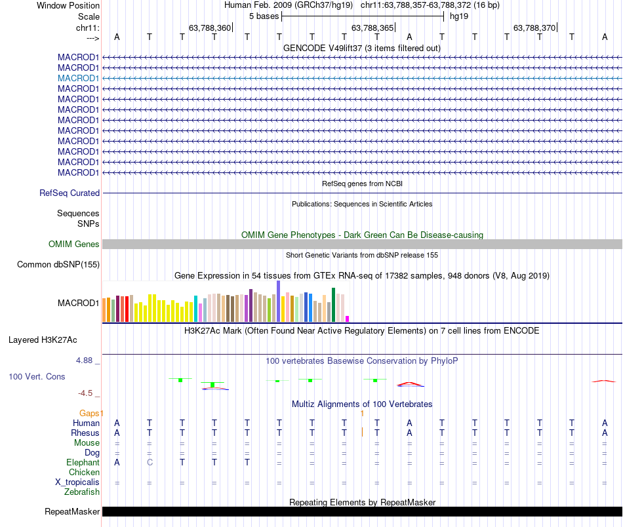Open the OMIM Gene Phenotypes track title
Screen dimensions: 623x527
coord(362,235)
